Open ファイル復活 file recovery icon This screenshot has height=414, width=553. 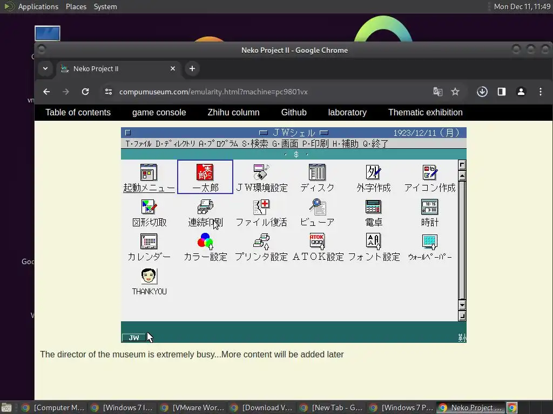[261, 212]
